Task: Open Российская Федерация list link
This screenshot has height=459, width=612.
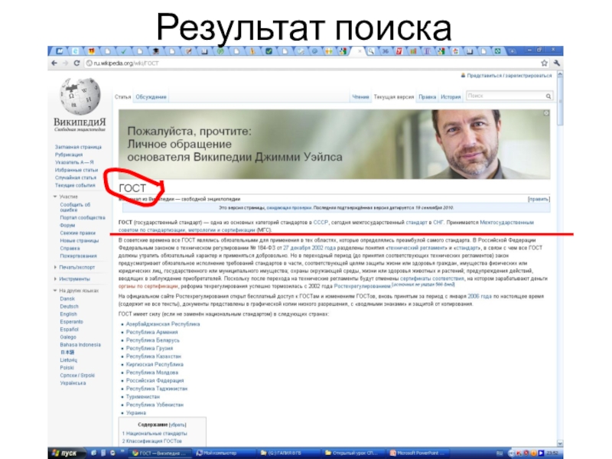Action: click(x=155, y=380)
